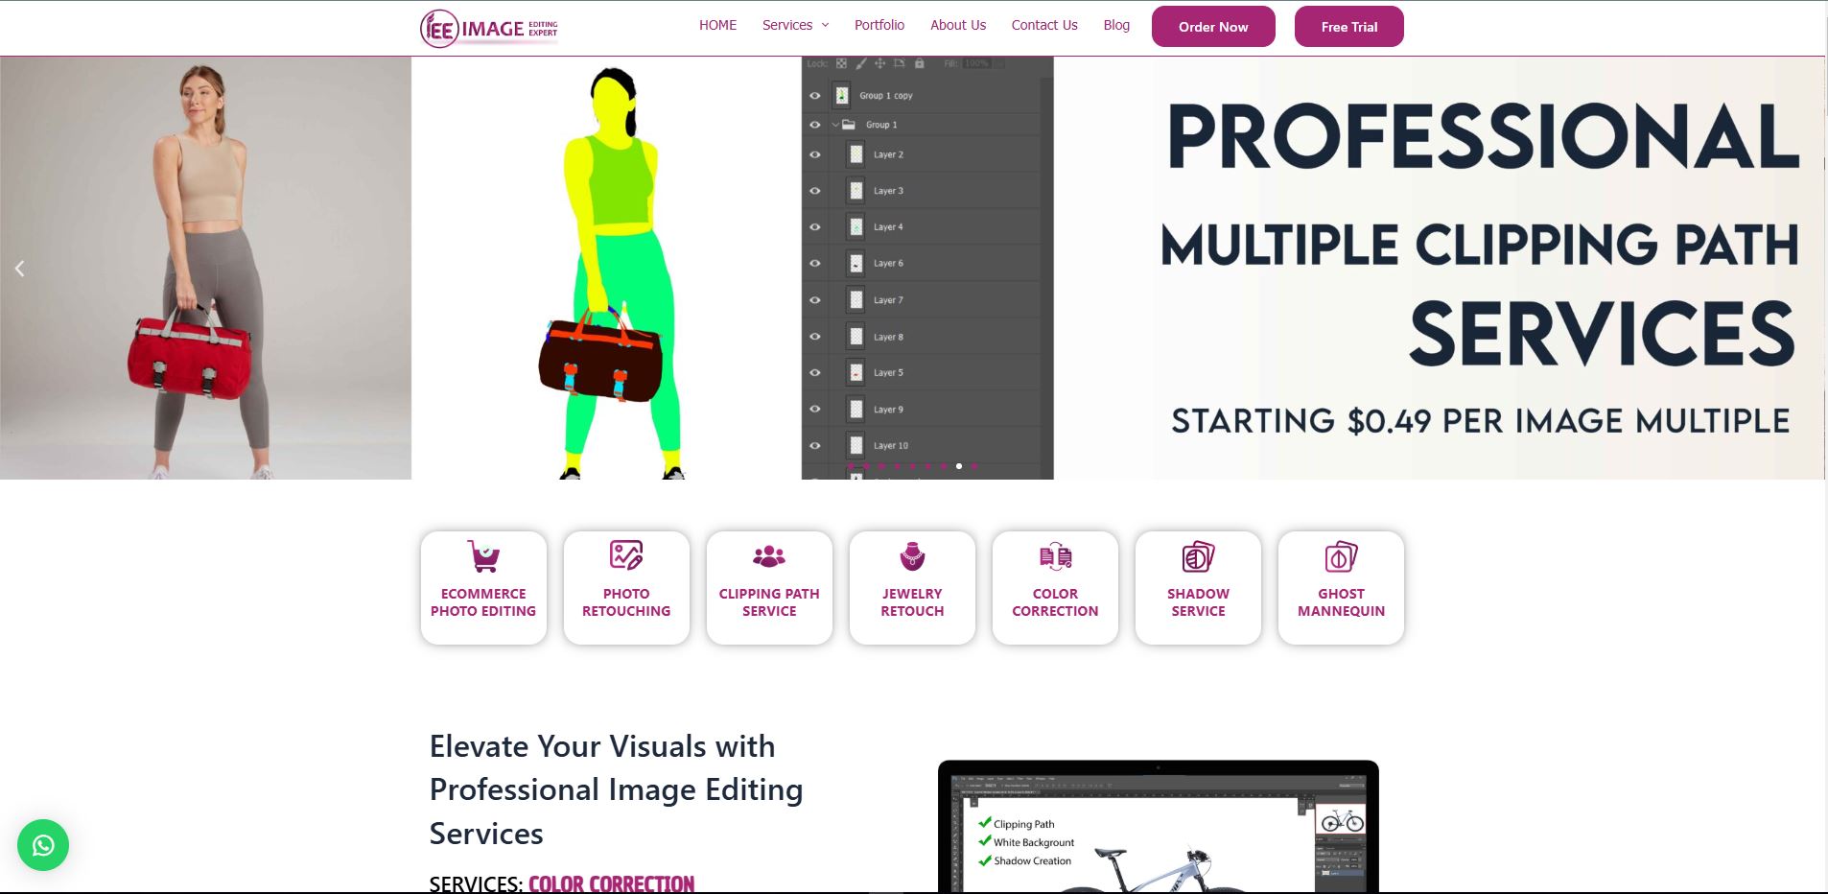The height and width of the screenshot is (894, 1828).
Task: Open the Portfolio menu item
Action: point(879,25)
